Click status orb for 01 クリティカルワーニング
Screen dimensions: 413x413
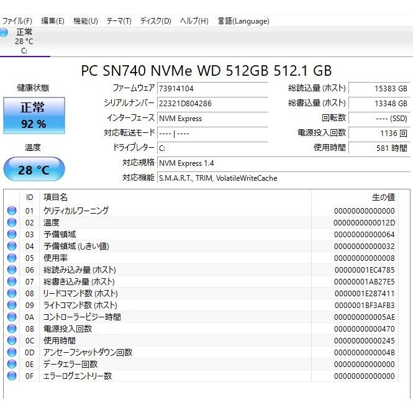point(12,211)
